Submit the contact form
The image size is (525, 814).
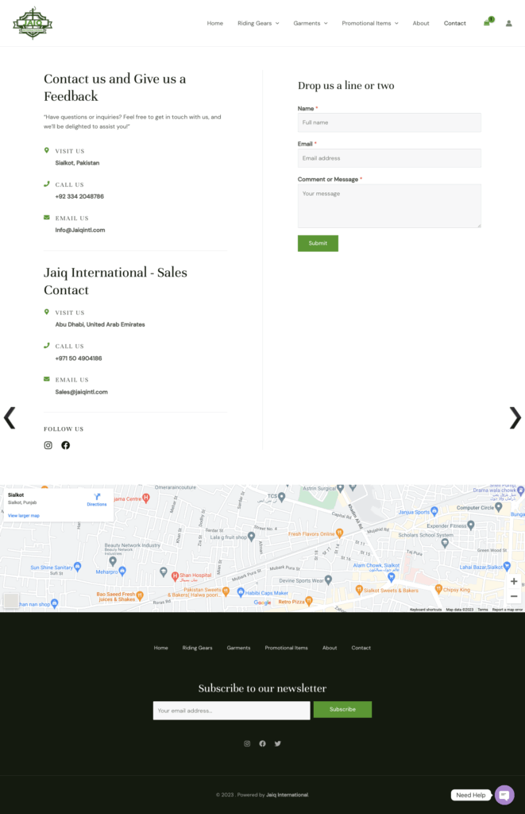pyautogui.click(x=318, y=243)
